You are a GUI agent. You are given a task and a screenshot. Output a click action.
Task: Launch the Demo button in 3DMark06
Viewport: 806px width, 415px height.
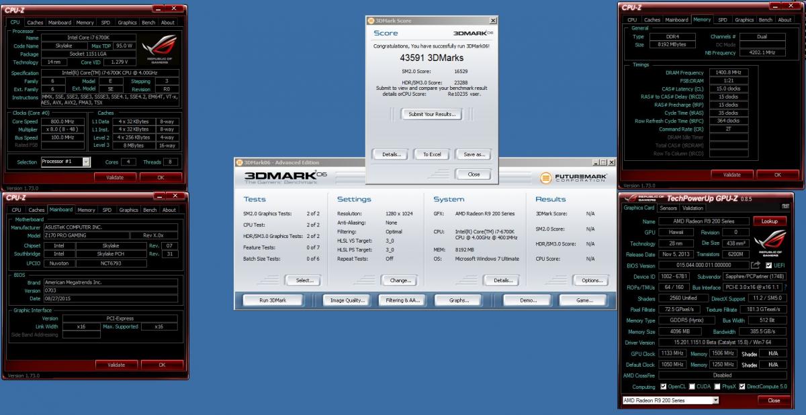point(529,300)
